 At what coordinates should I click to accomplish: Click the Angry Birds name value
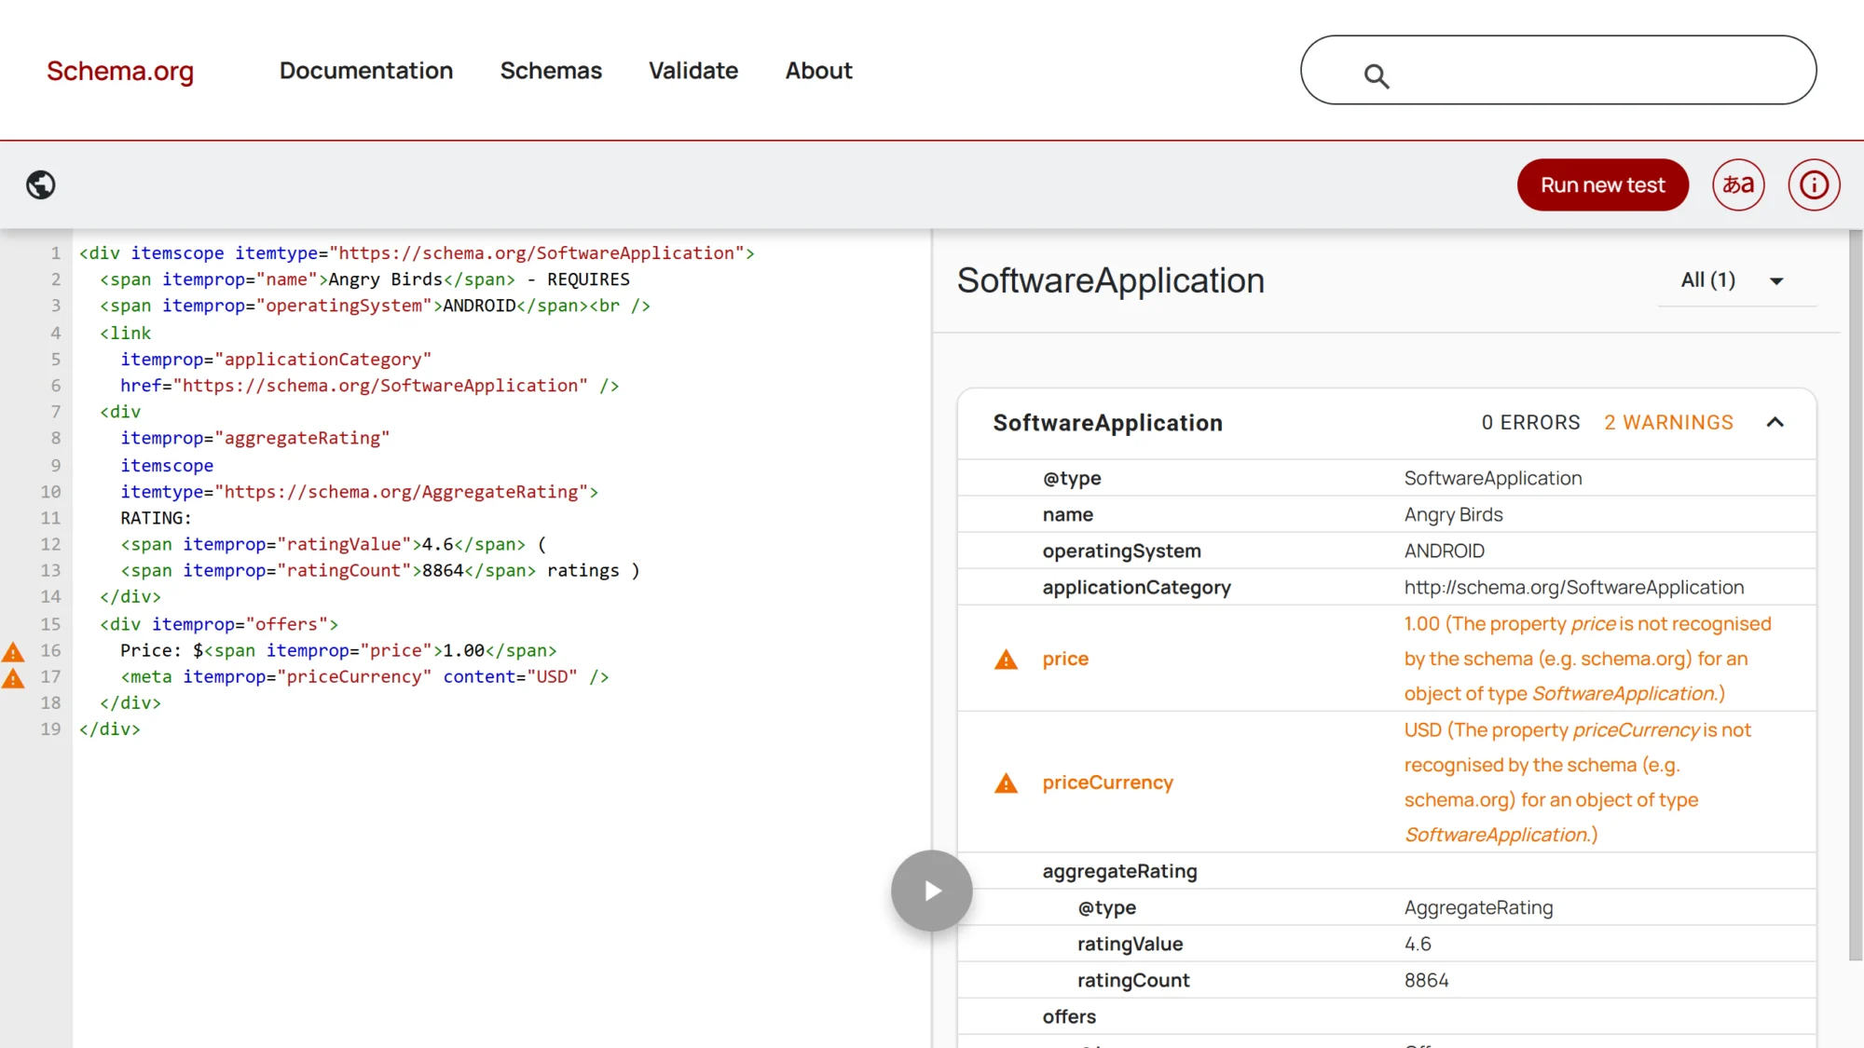pos(1453,514)
